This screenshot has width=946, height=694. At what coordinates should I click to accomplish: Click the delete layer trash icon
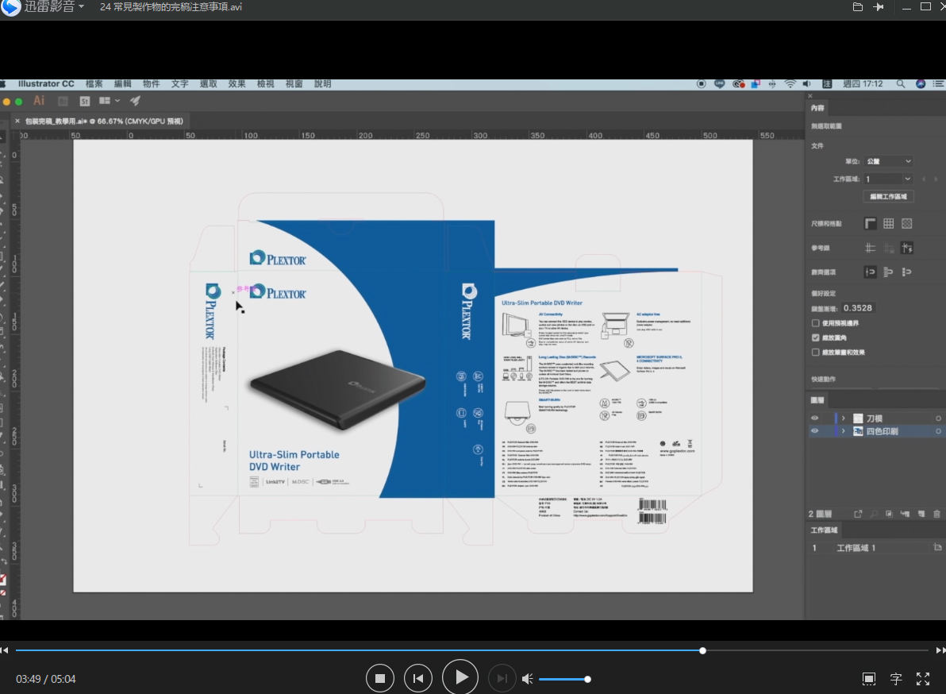click(x=936, y=515)
